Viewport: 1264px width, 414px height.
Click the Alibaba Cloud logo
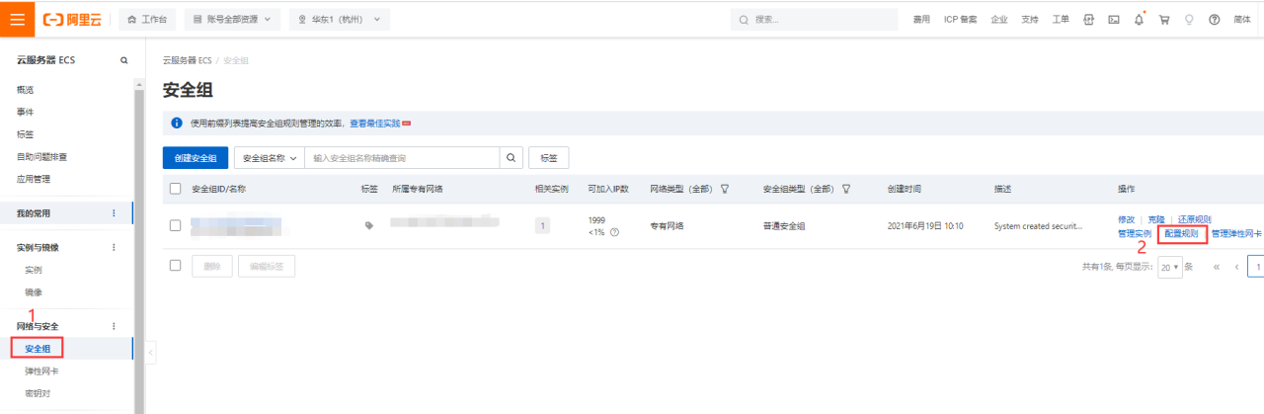pos(74,20)
